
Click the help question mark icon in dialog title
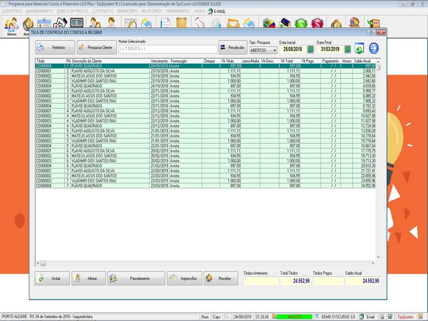click(x=370, y=33)
